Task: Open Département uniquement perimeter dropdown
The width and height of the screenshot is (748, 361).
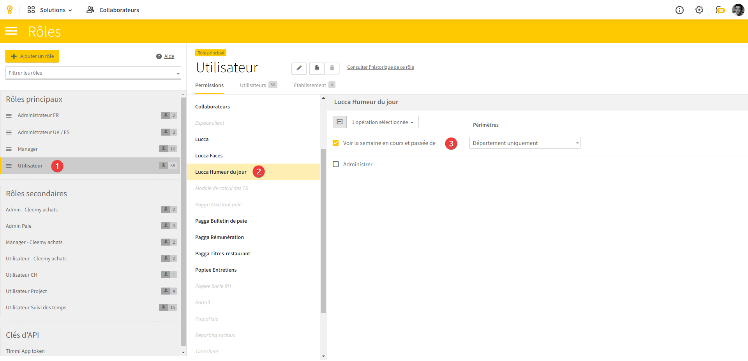Action: coord(525,143)
